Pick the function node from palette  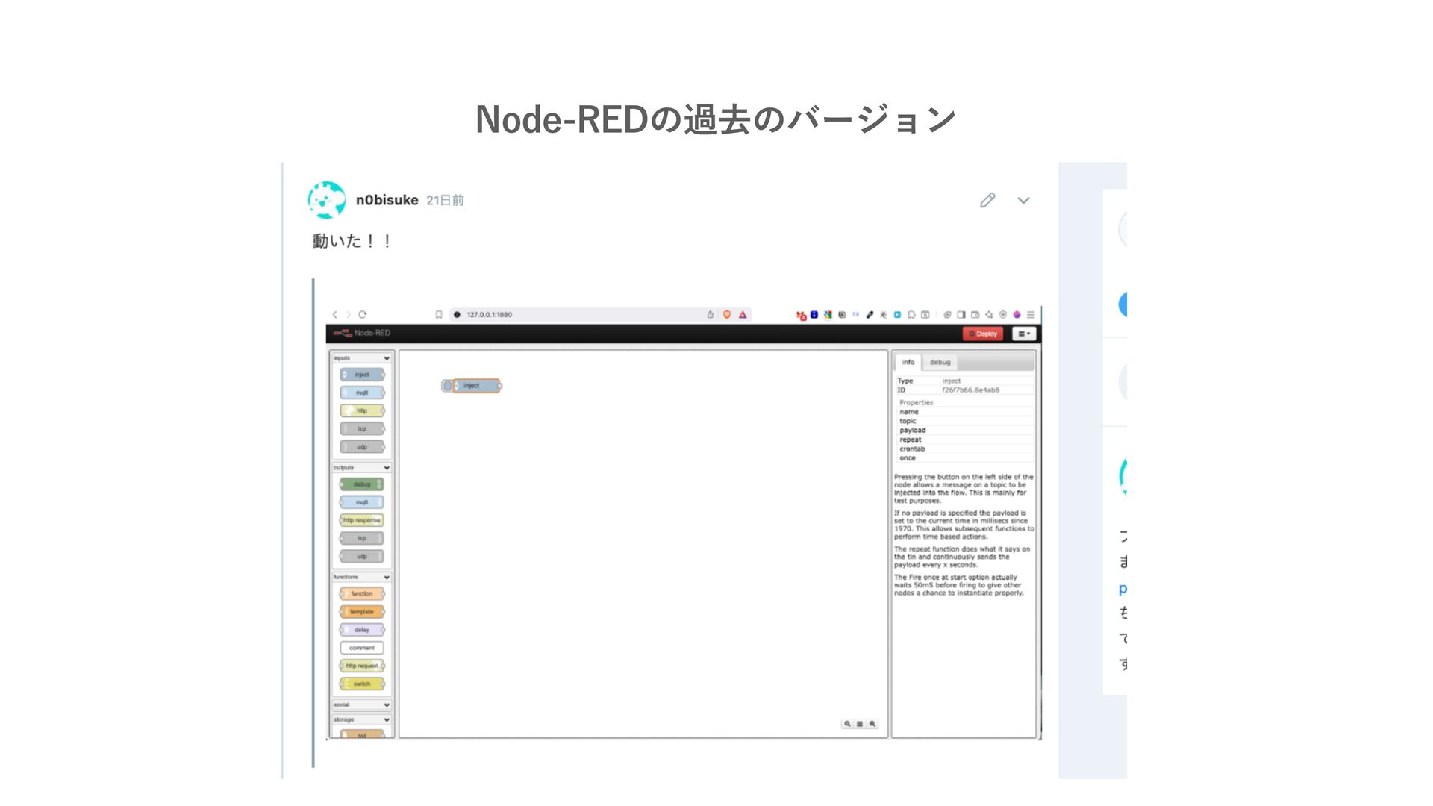click(362, 594)
